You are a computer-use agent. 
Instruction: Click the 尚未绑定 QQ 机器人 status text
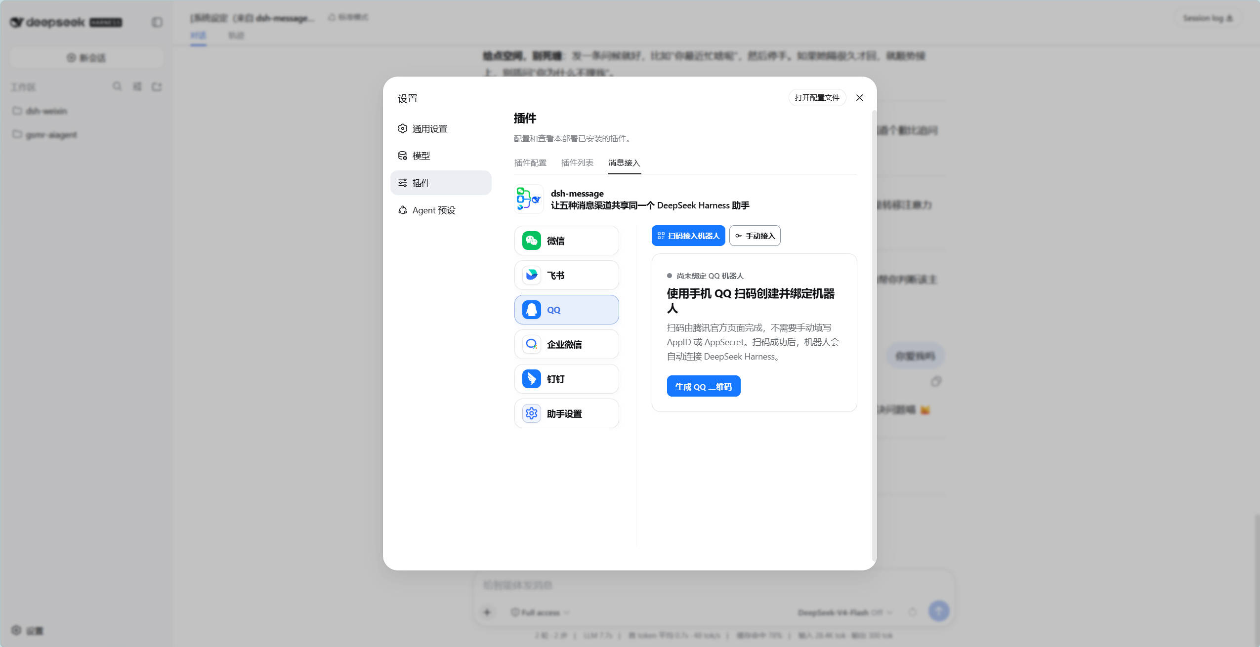pyautogui.click(x=710, y=276)
